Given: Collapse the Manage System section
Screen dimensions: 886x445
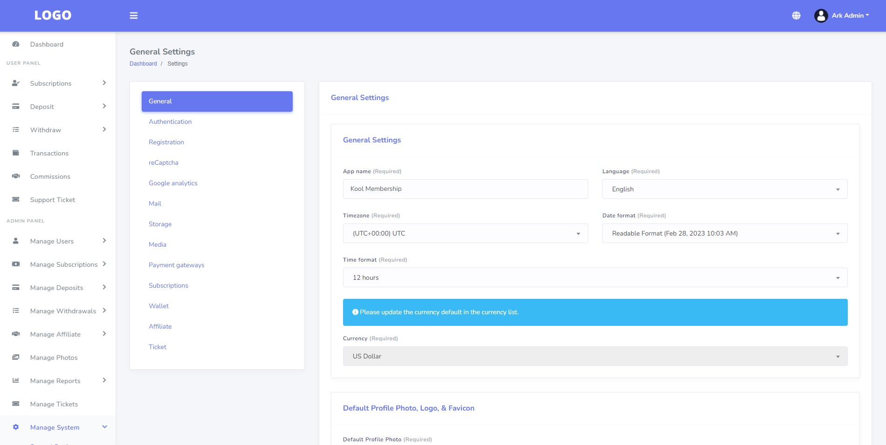Looking at the screenshot, I should 104,427.
